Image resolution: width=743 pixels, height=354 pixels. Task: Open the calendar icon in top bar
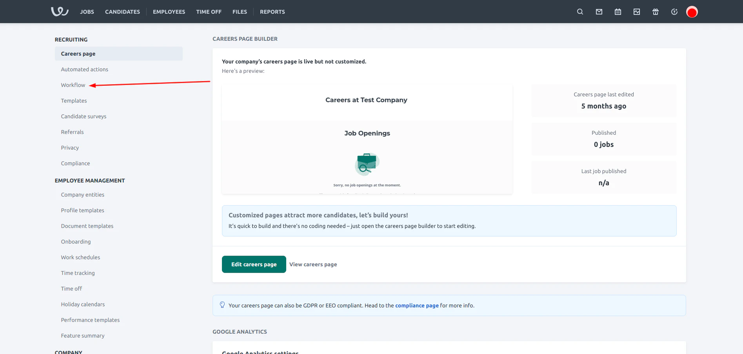pyautogui.click(x=618, y=12)
